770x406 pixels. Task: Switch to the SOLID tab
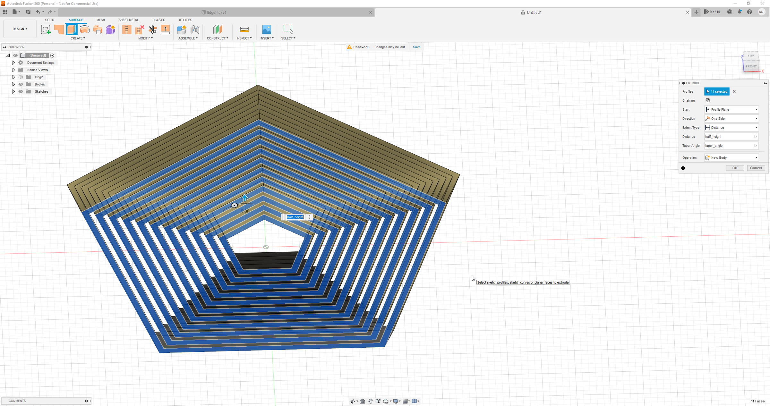(x=49, y=20)
